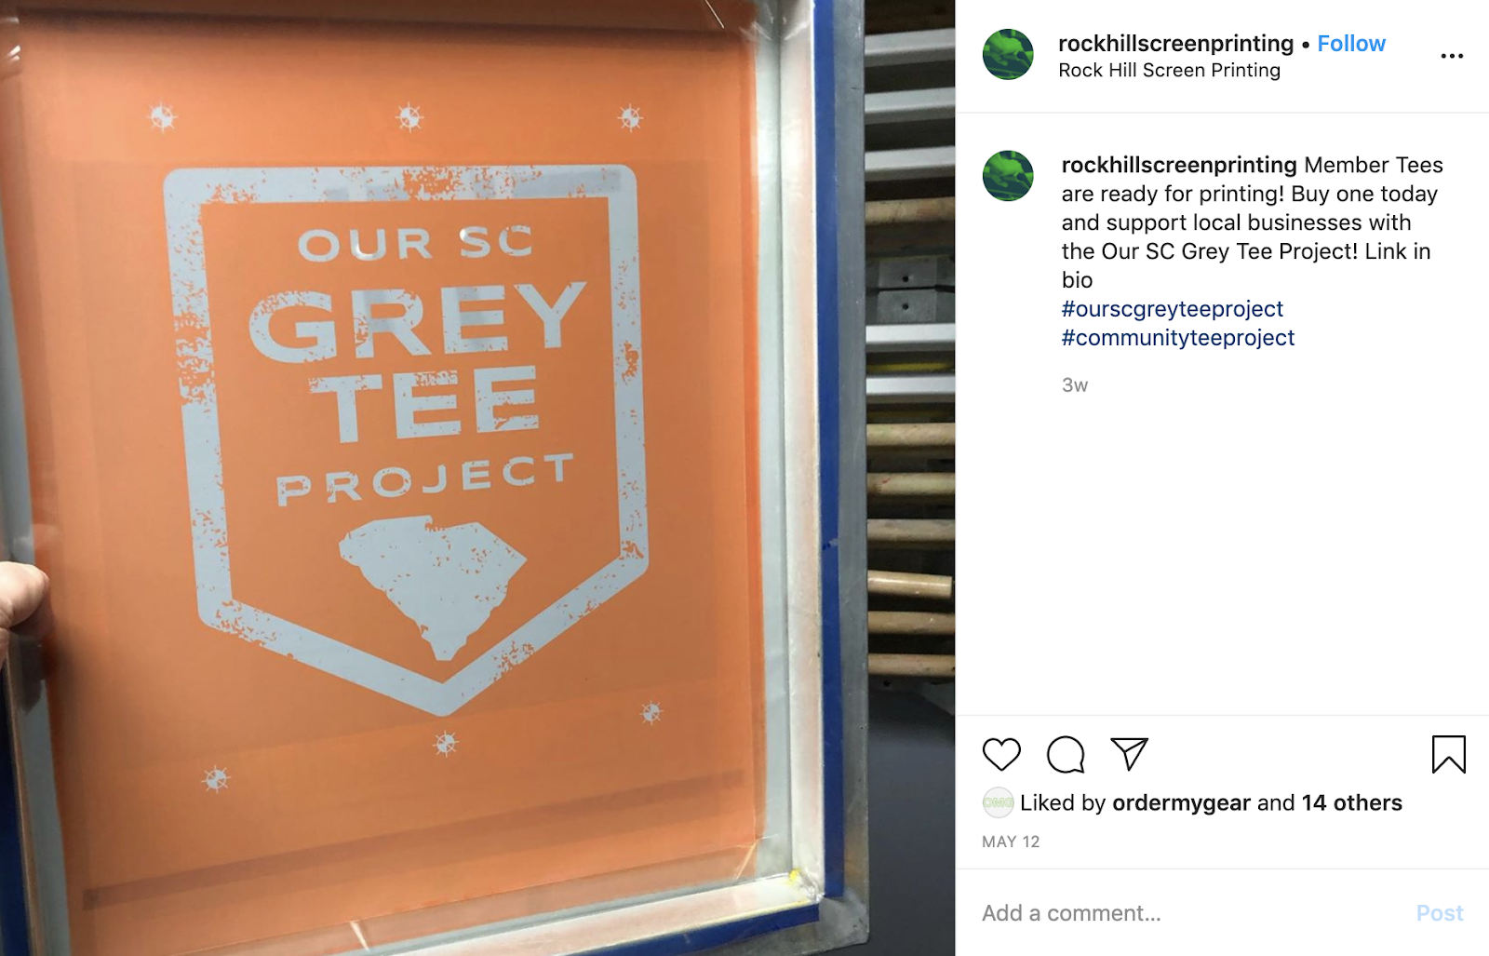1489x956 pixels.
Task: Save post with the bookmark icon
Action: coord(1448,754)
